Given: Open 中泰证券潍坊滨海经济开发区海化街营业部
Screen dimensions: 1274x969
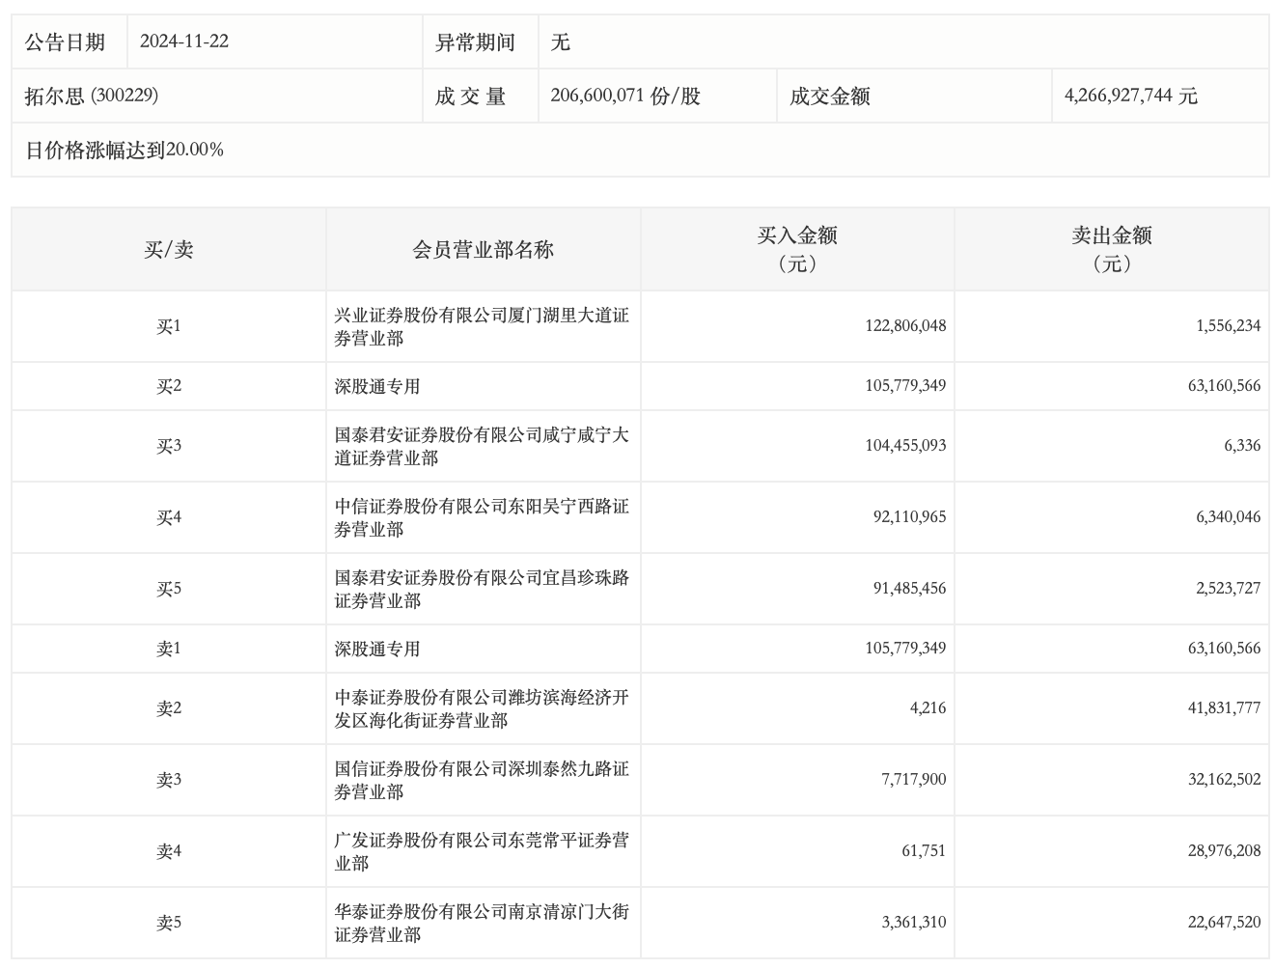Looking at the screenshot, I should [x=482, y=708].
